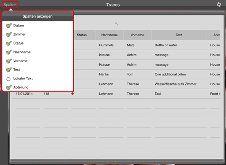226x165 pixels.
Task: Click room number 118 cell
Action: click(46, 94)
